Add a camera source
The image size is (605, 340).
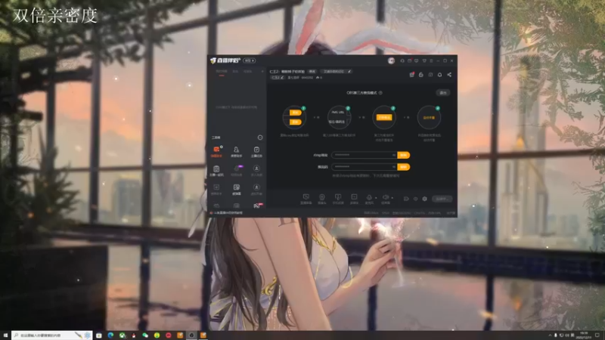pos(322,199)
